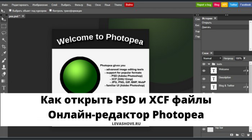
Task: Create a new layer
Action: click(x=243, y=135)
